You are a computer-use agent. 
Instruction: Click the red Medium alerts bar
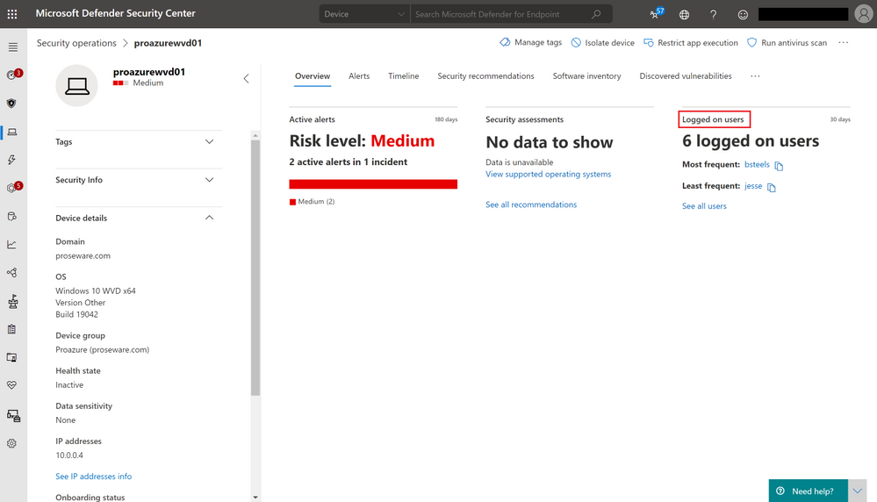pos(373,184)
